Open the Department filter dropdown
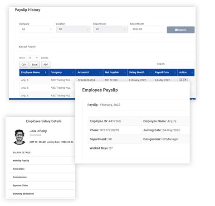This screenshot has width=215, height=206. click(x=110, y=29)
